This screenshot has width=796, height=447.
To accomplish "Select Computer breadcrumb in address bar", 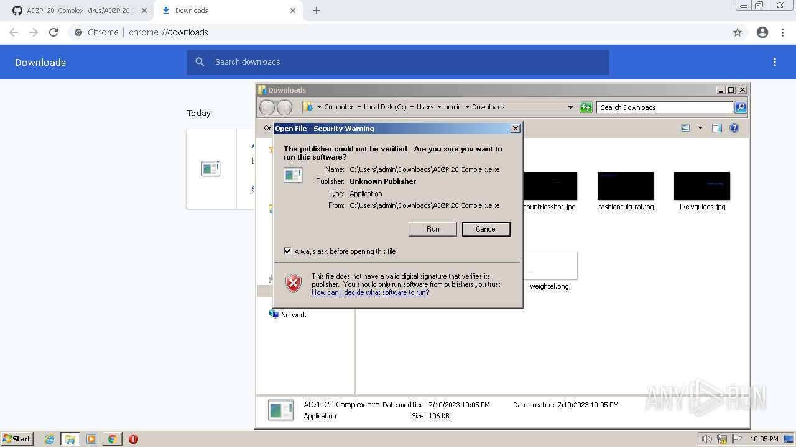I will (x=338, y=107).
